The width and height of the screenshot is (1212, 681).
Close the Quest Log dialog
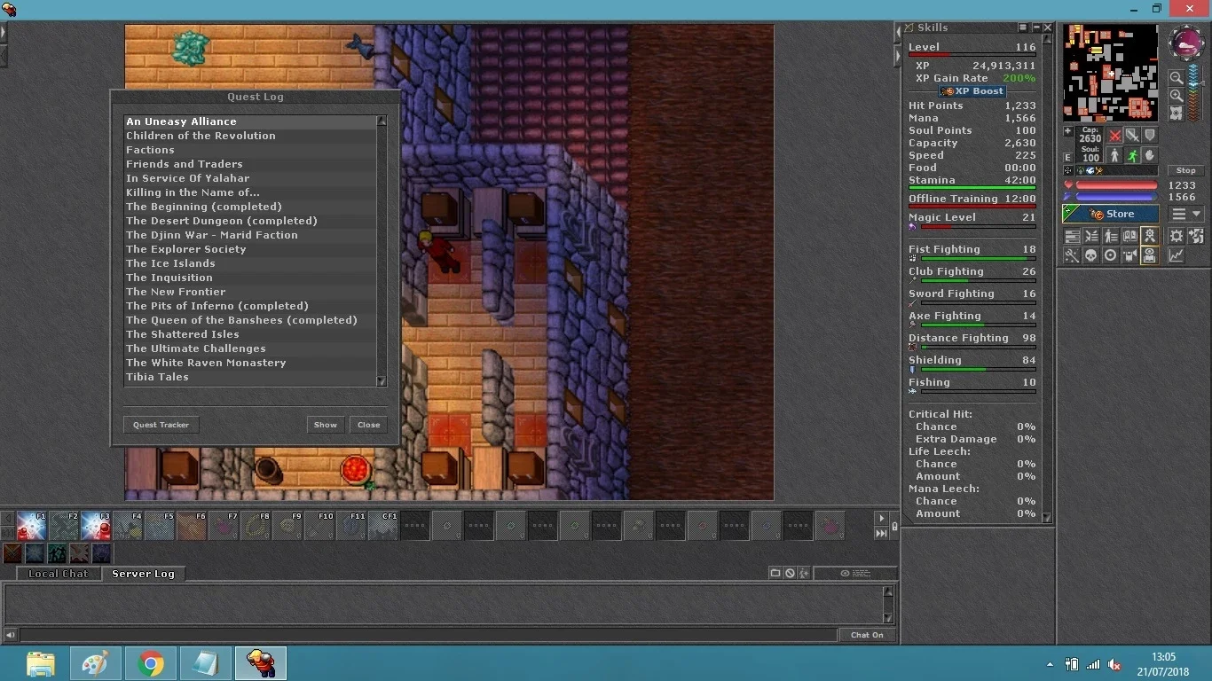pos(369,425)
